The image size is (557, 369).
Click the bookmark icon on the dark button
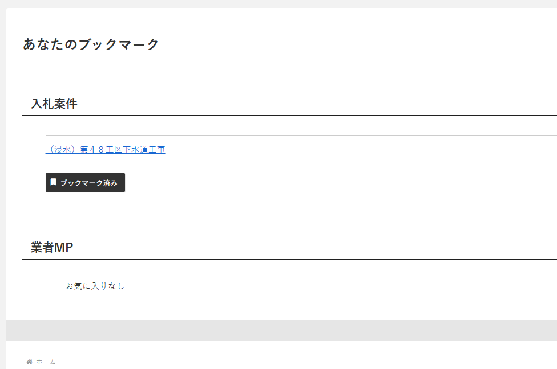[x=54, y=182]
